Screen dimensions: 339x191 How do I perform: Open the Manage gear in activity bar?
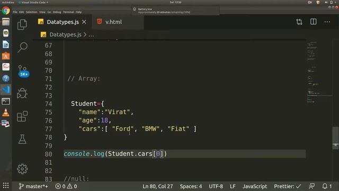[x=22, y=169]
